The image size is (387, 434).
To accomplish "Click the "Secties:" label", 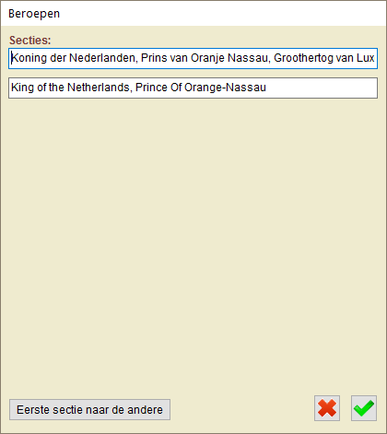I will (x=29, y=41).
